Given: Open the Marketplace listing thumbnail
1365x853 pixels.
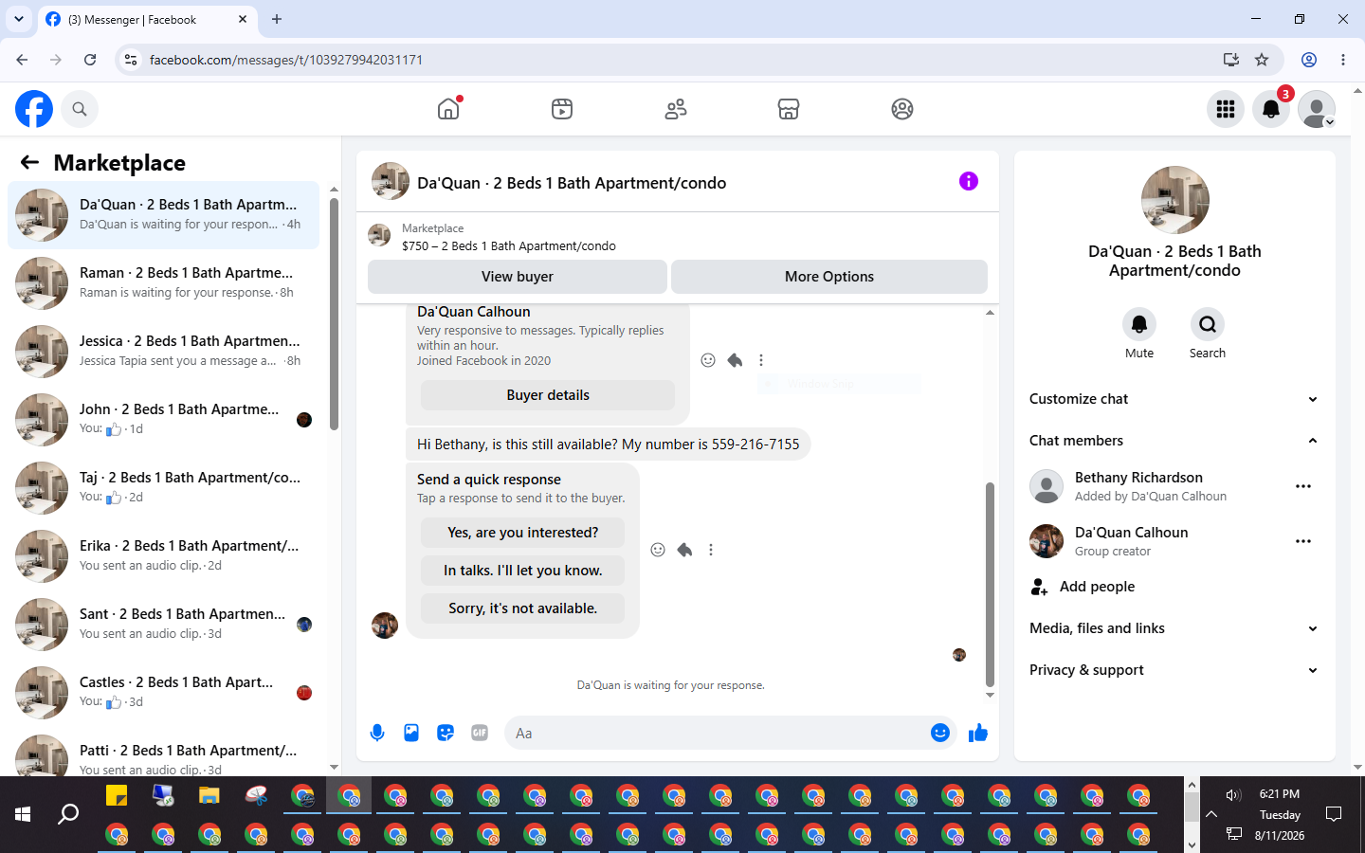Looking at the screenshot, I should click(379, 235).
